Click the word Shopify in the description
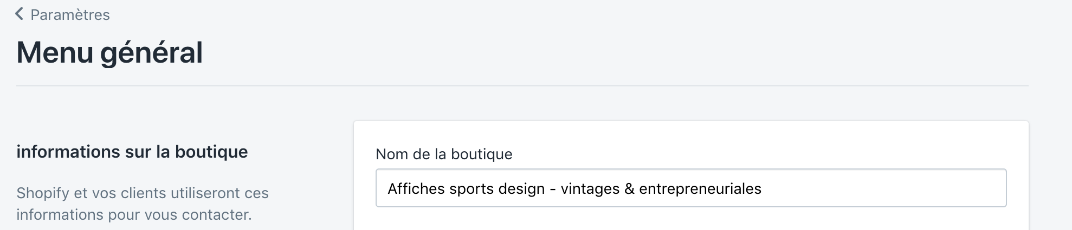This screenshot has height=230, width=1072. click(x=43, y=193)
